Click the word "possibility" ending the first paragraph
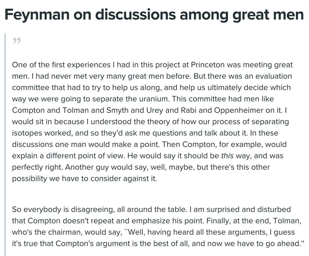Image resolution: width=309 pixels, height=256 pixels. pos(29,179)
